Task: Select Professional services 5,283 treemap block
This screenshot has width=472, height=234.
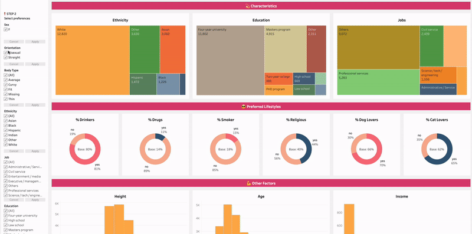Action: (x=378, y=83)
